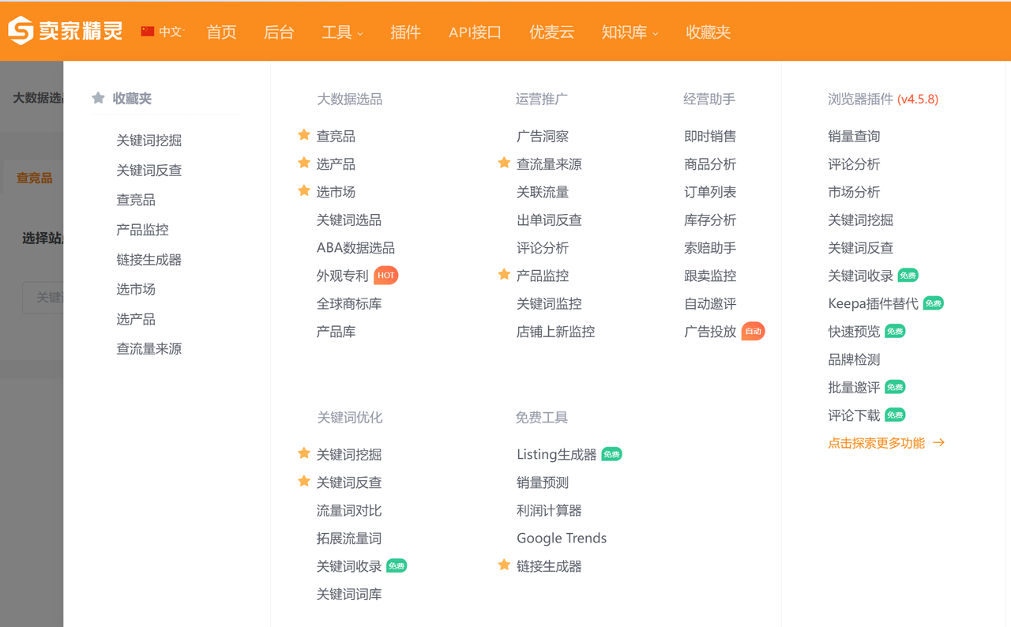Image resolution: width=1011 pixels, height=627 pixels.
Task: Open 商品分析
Action: point(710,164)
